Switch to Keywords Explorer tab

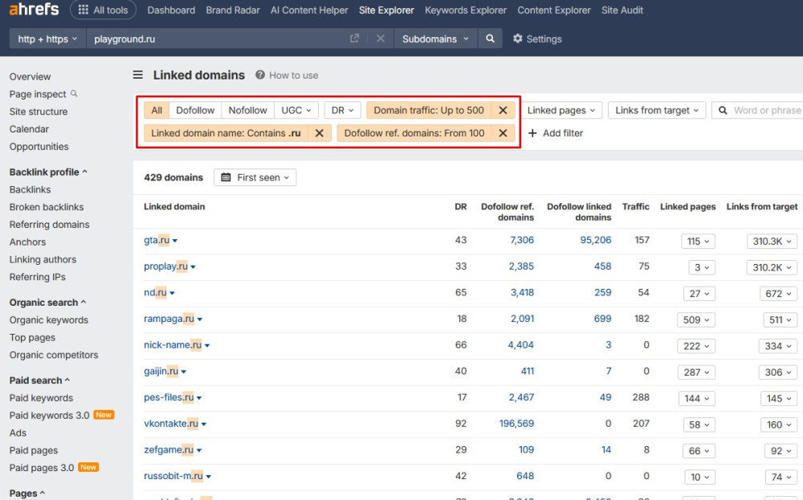pyautogui.click(x=466, y=10)
